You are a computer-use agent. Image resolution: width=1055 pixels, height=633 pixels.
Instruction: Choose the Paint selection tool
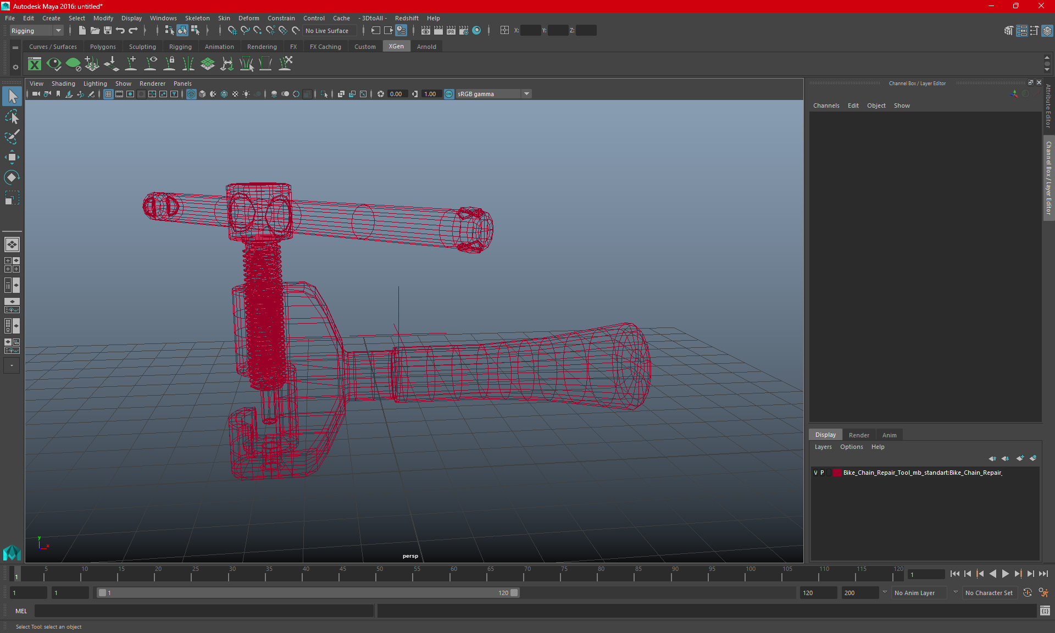12,136
